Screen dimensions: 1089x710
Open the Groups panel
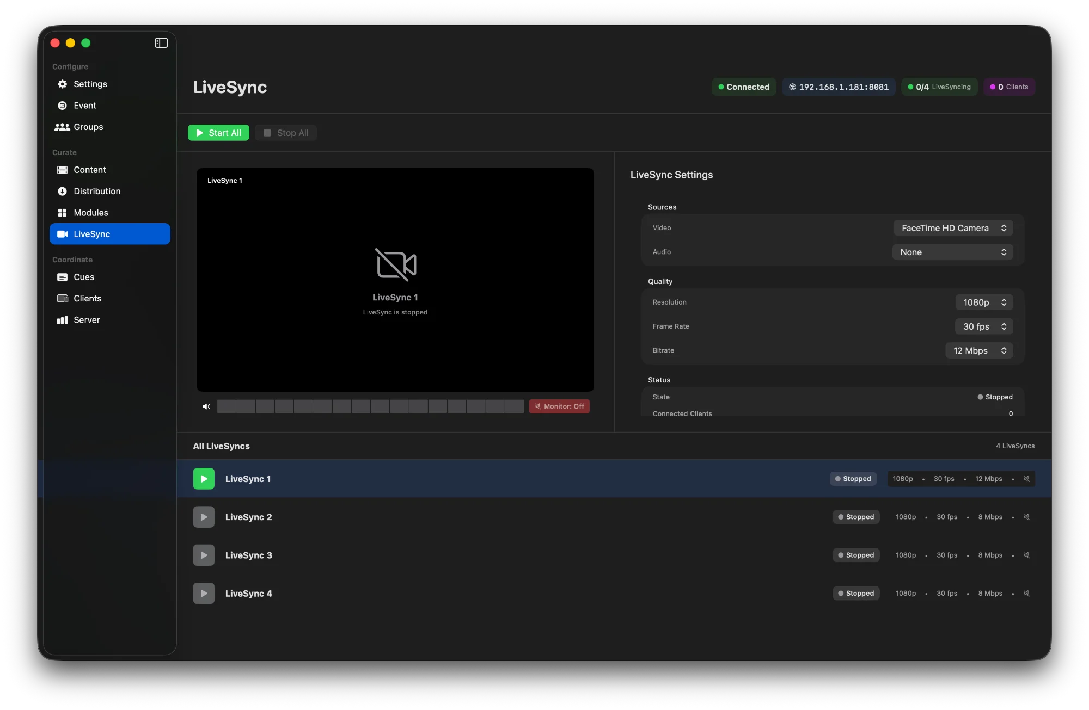[x=88, y=127]
